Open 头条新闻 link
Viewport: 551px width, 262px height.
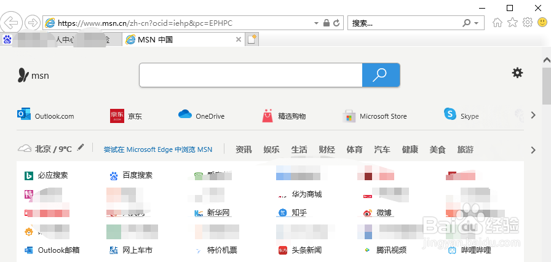299,250
